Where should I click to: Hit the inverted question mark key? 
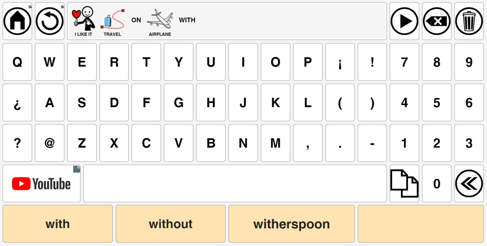click(x=17, y=103)
